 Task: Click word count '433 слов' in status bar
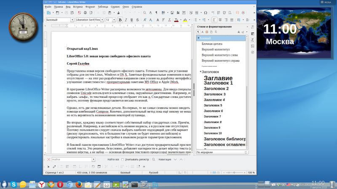(92, 173)
